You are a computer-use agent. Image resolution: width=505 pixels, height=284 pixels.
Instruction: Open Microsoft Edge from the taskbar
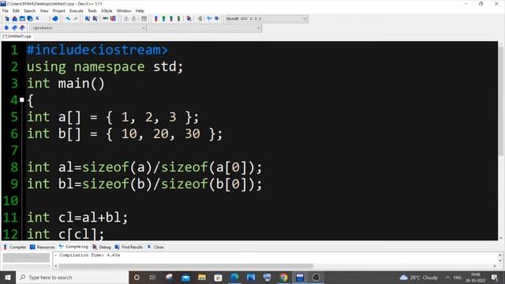(x=234, y=277)
